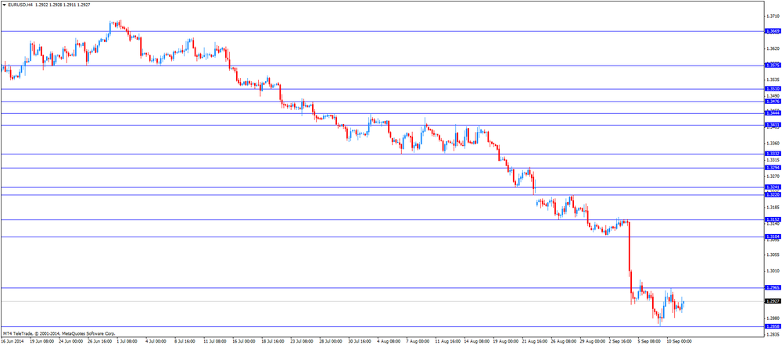The width and height of the screenshot is (782, 345).
Task: Click the 23 Jul 08:00 time label
Action: [302, 342]
